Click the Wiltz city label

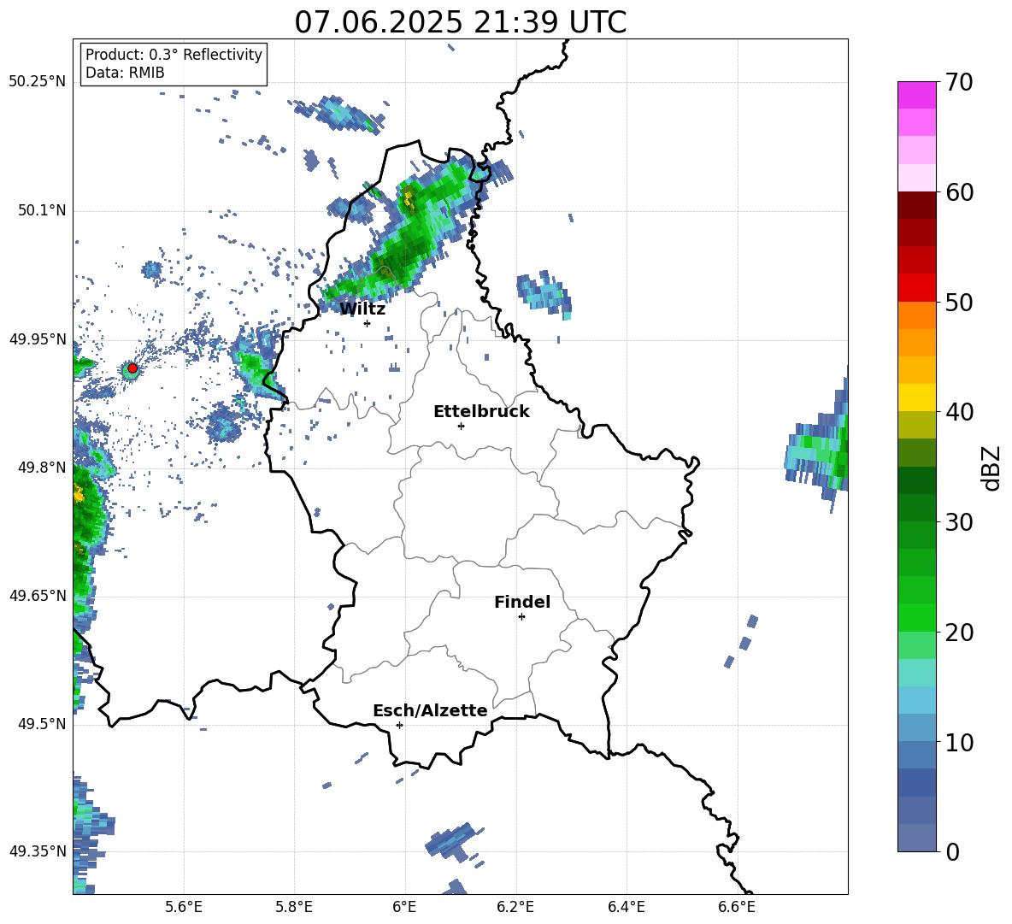(362, 309)
